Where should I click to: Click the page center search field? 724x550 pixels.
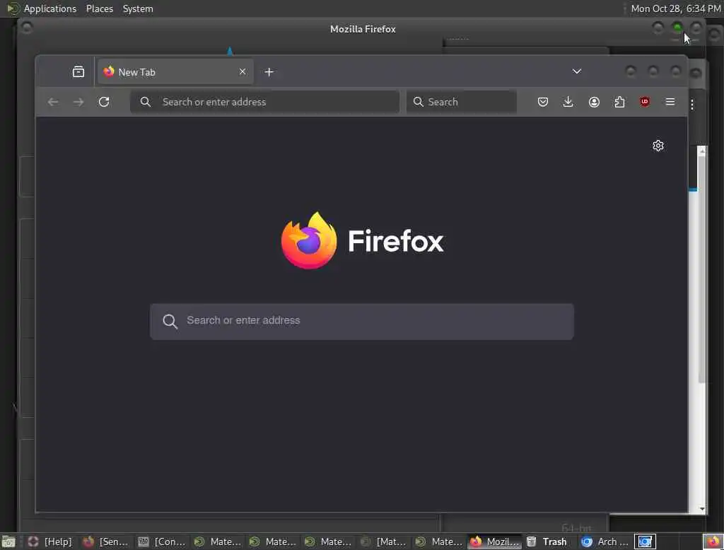[x=362, y=322]
